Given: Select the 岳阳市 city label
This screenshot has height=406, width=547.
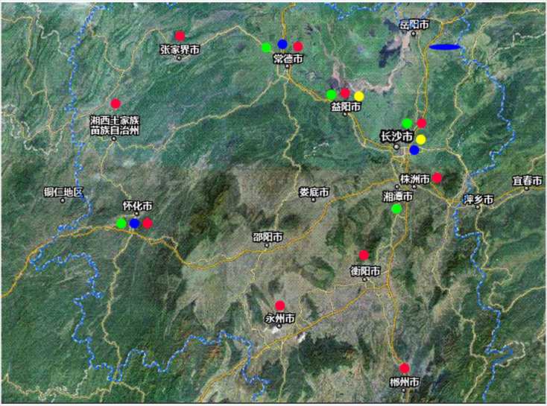Looking at the screenshot, I should pos(414,25).
